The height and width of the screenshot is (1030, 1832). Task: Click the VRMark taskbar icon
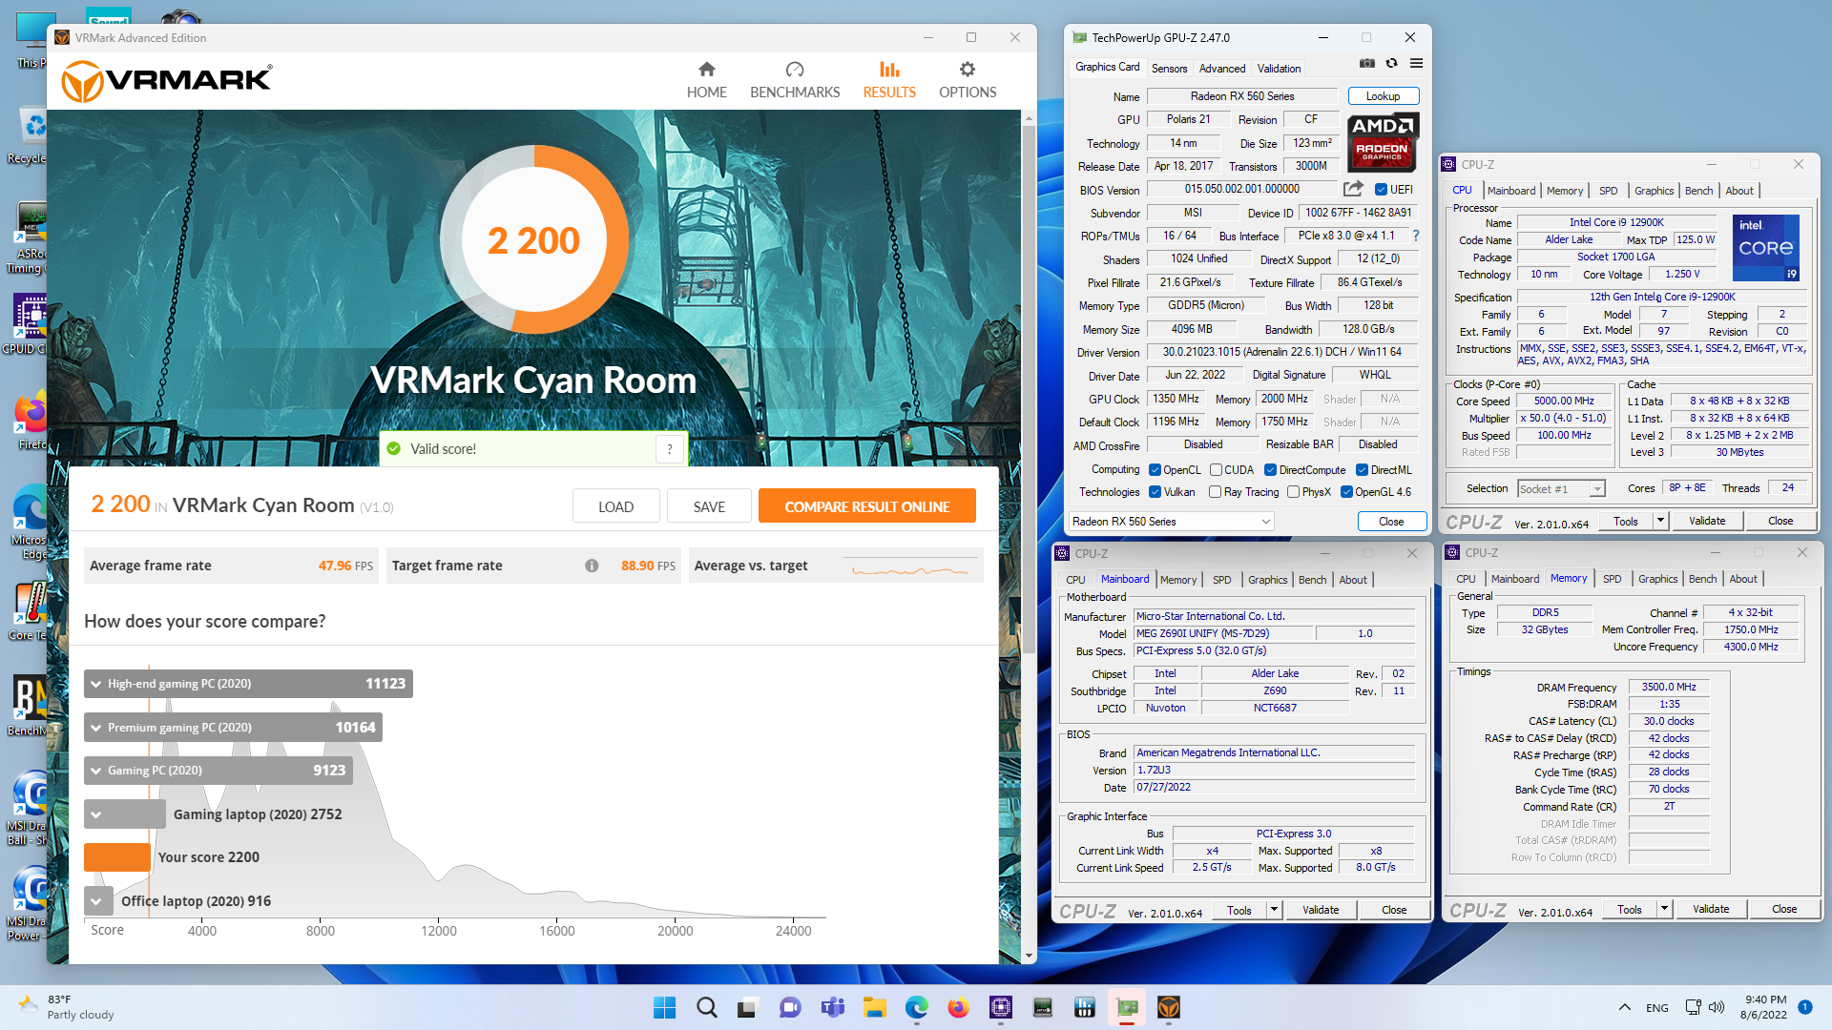pos(1169,1007)
